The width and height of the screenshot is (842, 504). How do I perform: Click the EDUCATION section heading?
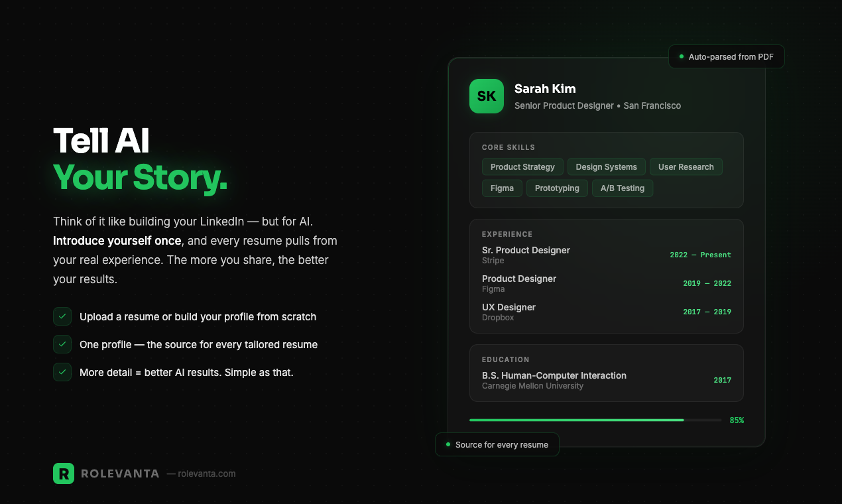click(506, 359)
